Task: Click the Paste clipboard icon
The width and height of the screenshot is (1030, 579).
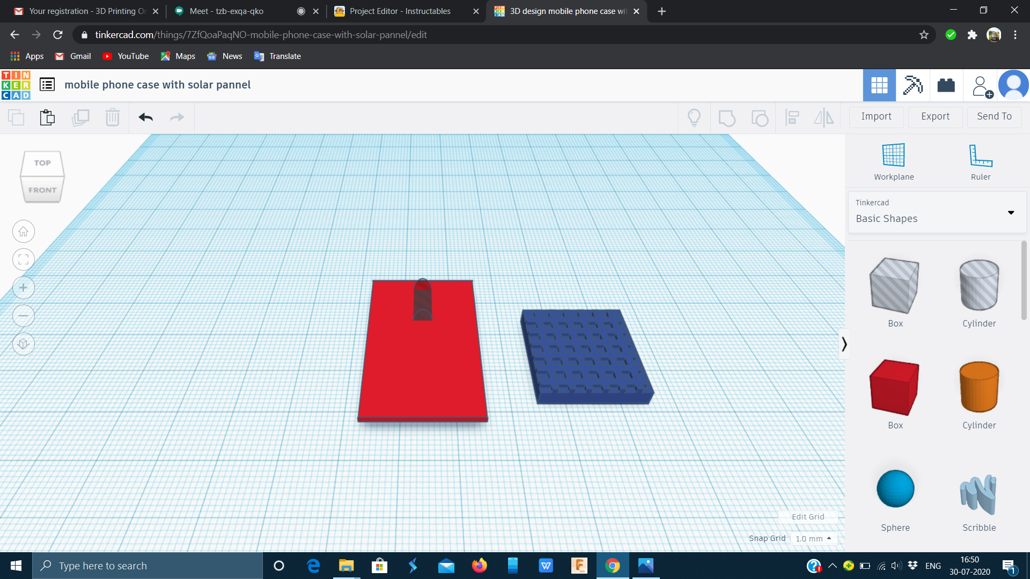Action: [x=47, y=117]
